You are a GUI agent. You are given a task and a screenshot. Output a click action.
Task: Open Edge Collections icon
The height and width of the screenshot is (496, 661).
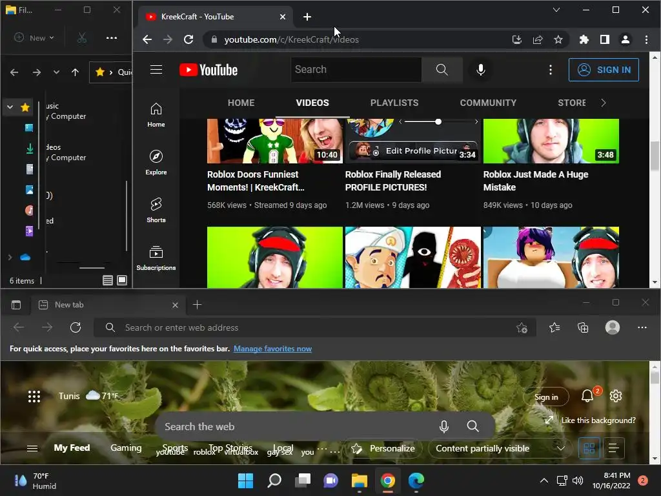click(583, 327)
